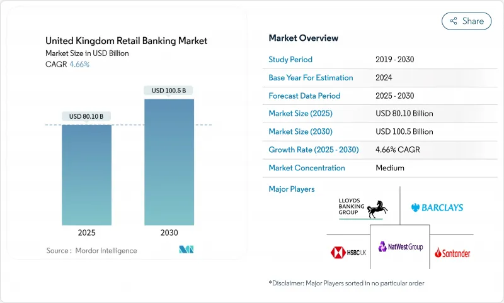Click the Barclays logo

click(x=437, y=207)
